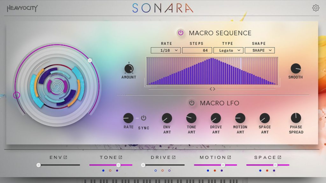The height and width of the screenshot is (183, 326).
Task: Open the TYPE Legato dropdown
Action: (228, 50)
